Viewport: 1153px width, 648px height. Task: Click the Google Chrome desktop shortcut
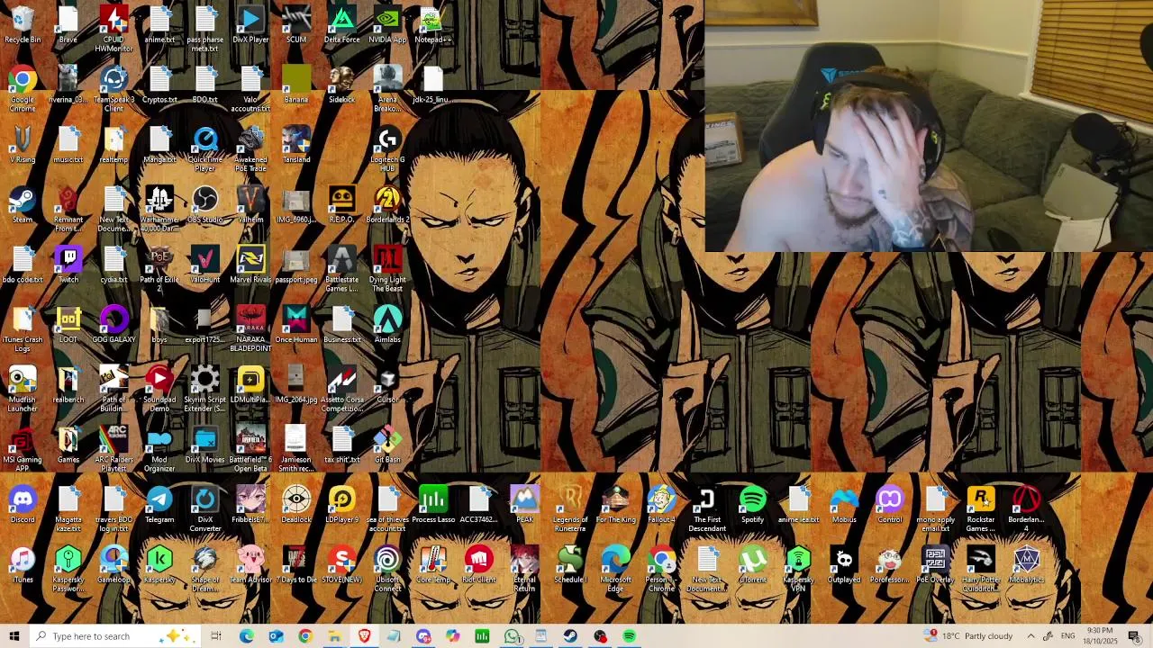point(23,89)
